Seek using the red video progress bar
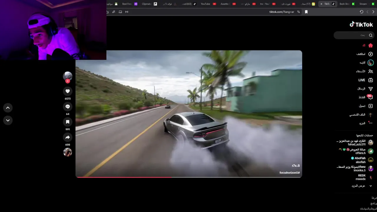377x212 pixels. 189,177
